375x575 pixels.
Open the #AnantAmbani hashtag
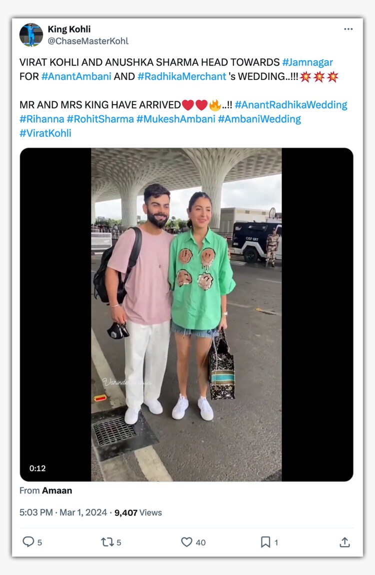[76, 76]
